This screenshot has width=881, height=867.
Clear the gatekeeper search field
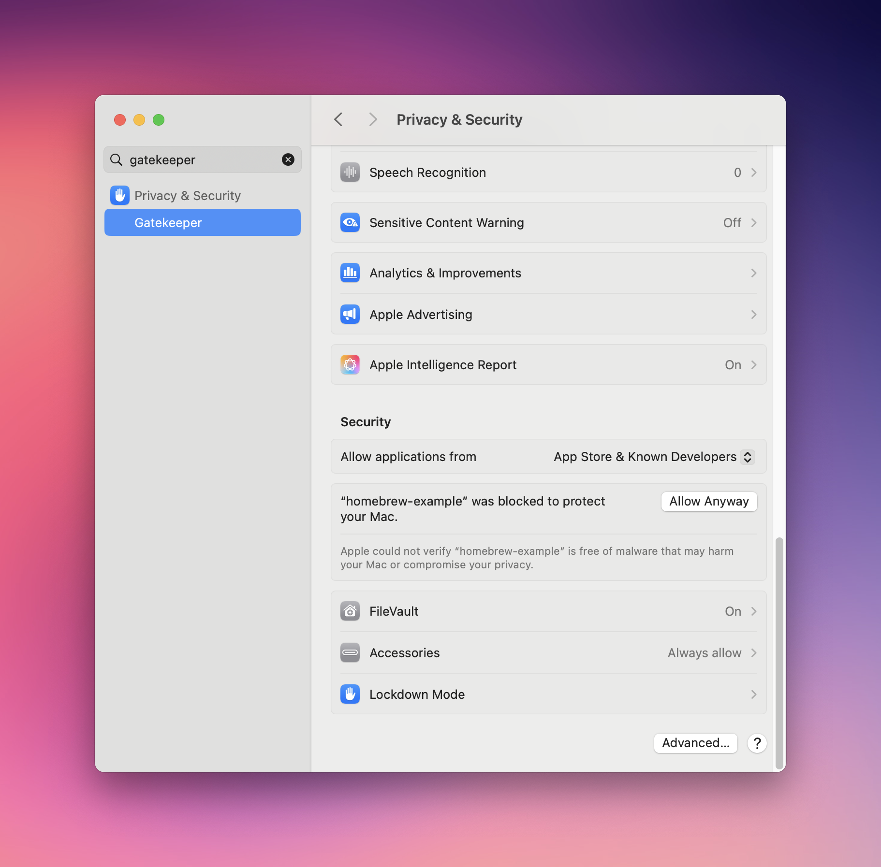pos(288,159)
